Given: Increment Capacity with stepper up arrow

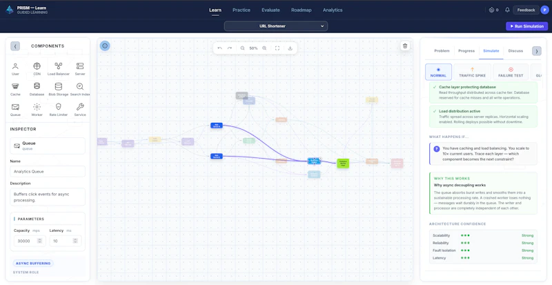Looking at the screenshot, I should coord(39,239).
